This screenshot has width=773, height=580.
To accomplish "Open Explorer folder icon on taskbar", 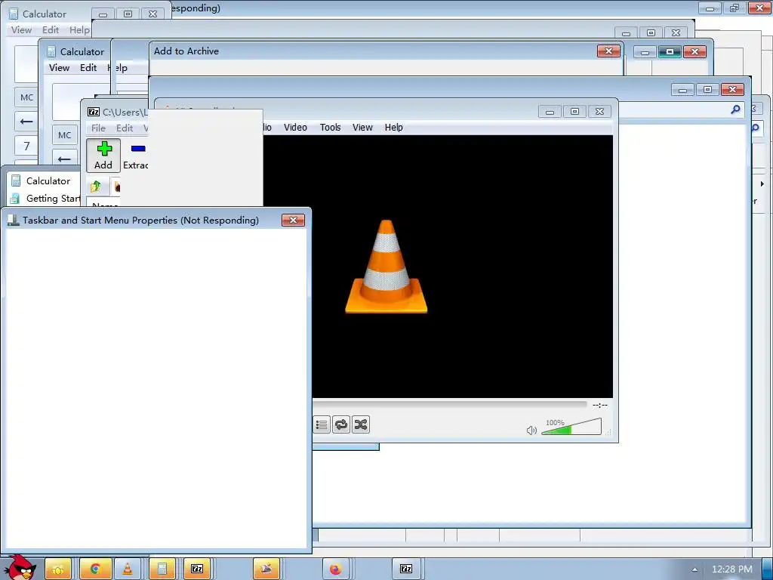I will point(58,569).
